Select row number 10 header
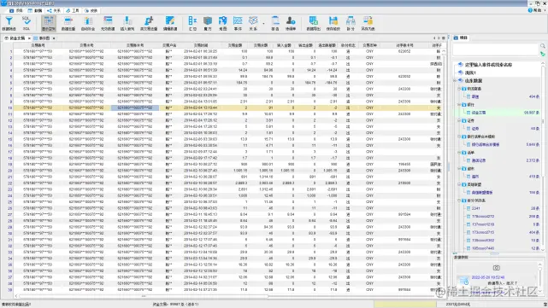Image resolution: width=548 pixels, height=308 pixels. coord(7,108)
